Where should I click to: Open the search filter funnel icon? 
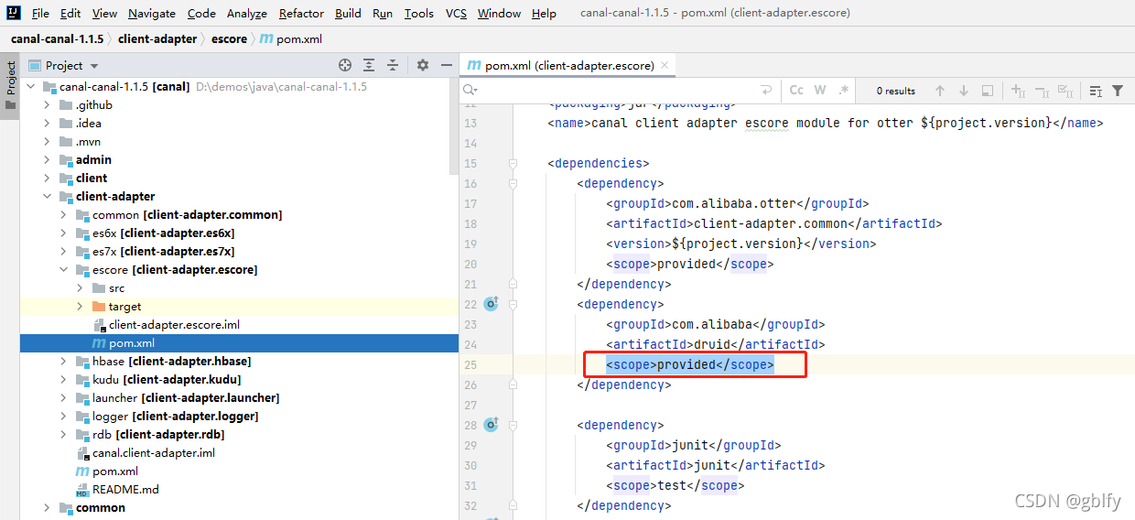tap(1118, 91)
